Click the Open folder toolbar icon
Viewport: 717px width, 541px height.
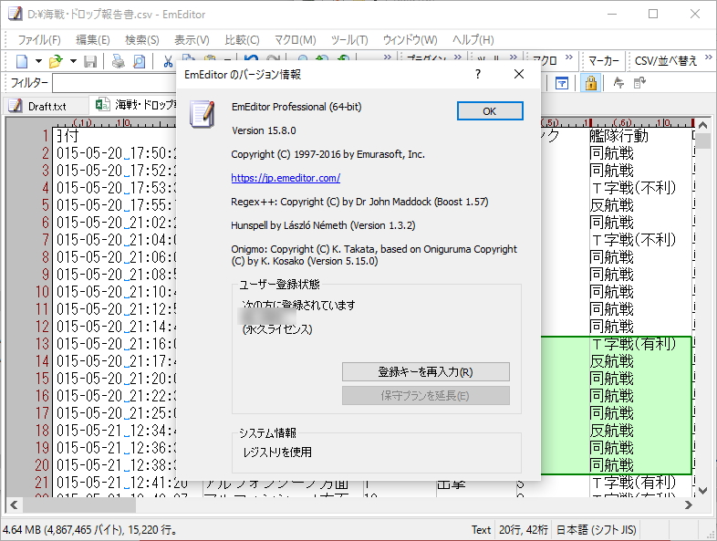click(x=56, y=61)
